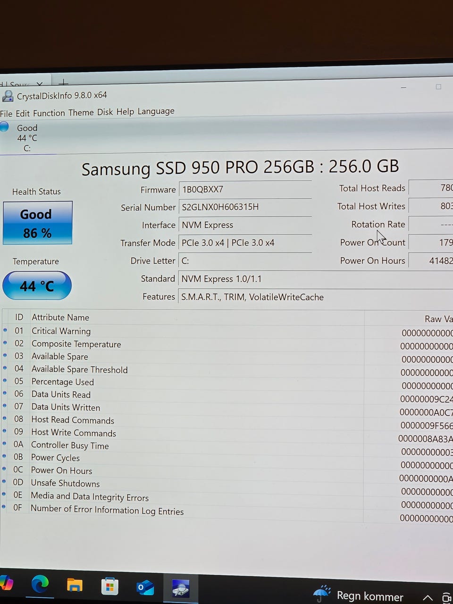Click the Transfer Mode field PCIe 3.0 x4
Screen dimensions: 453x604
245,243
